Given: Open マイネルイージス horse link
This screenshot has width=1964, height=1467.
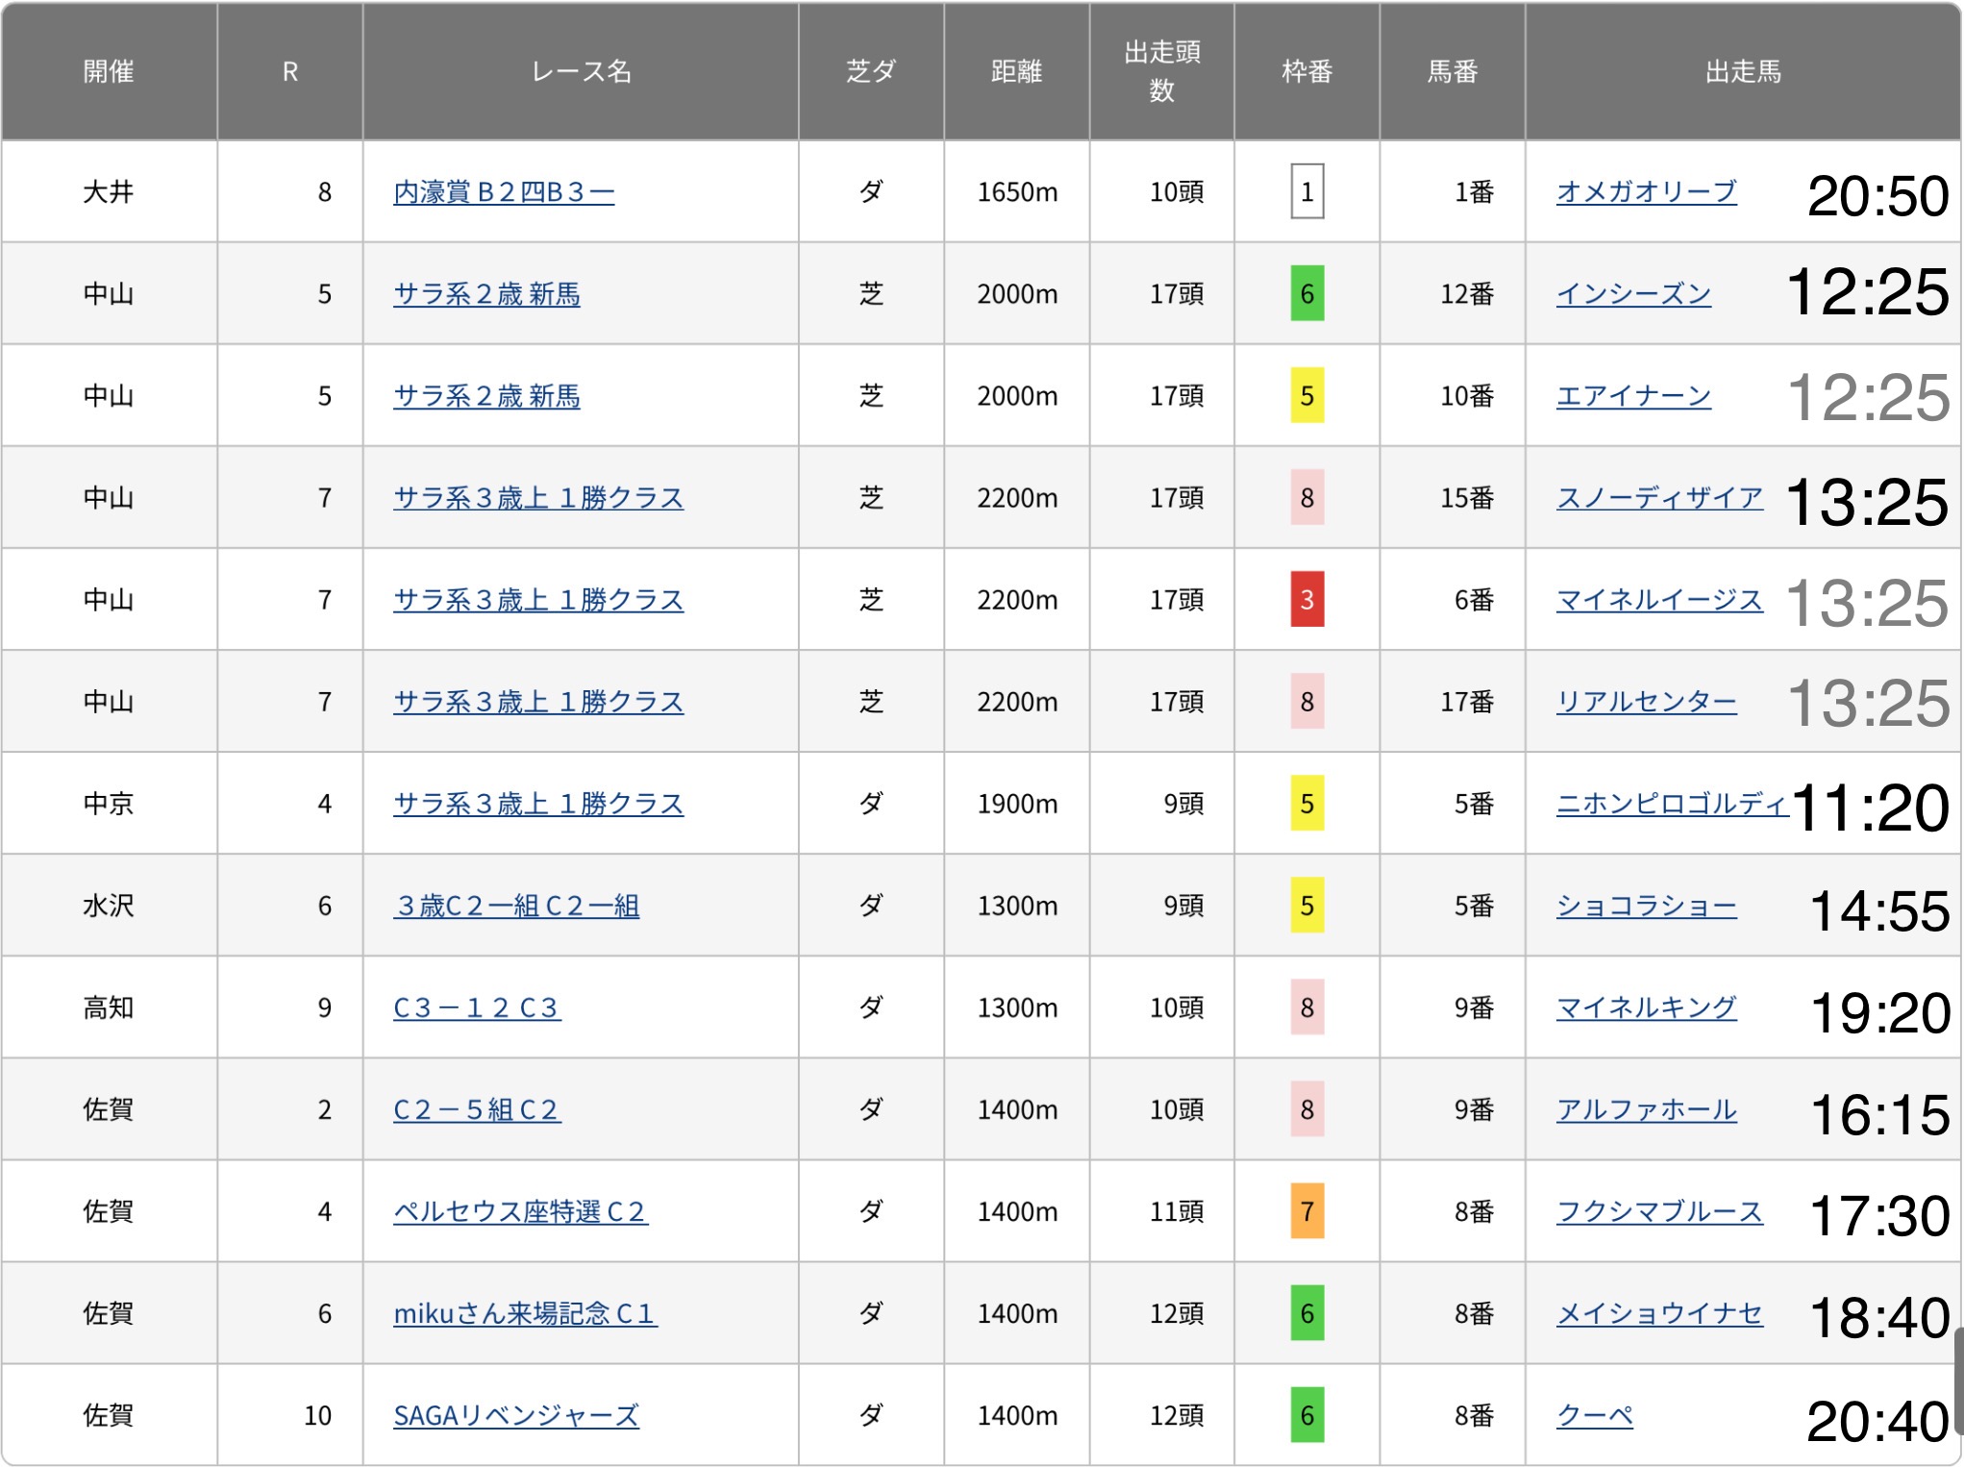Looking at the screenshot, I should click(1659, 600).
